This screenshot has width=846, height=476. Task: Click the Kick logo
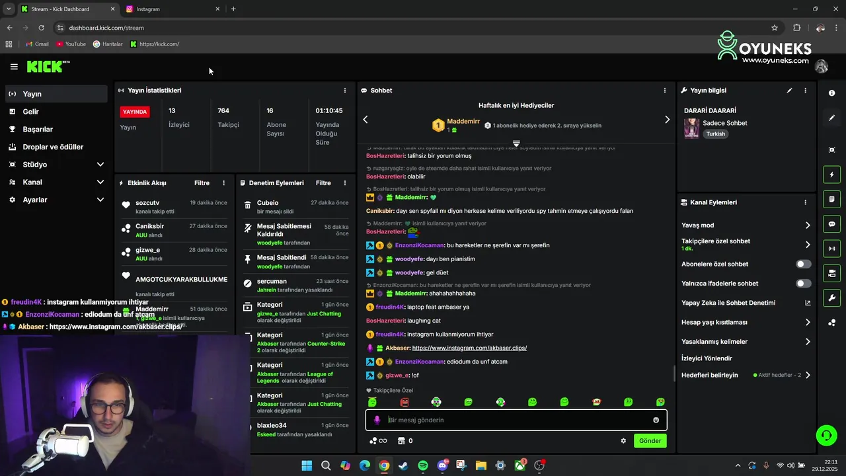pyautogui.click(x=48, y=66)
